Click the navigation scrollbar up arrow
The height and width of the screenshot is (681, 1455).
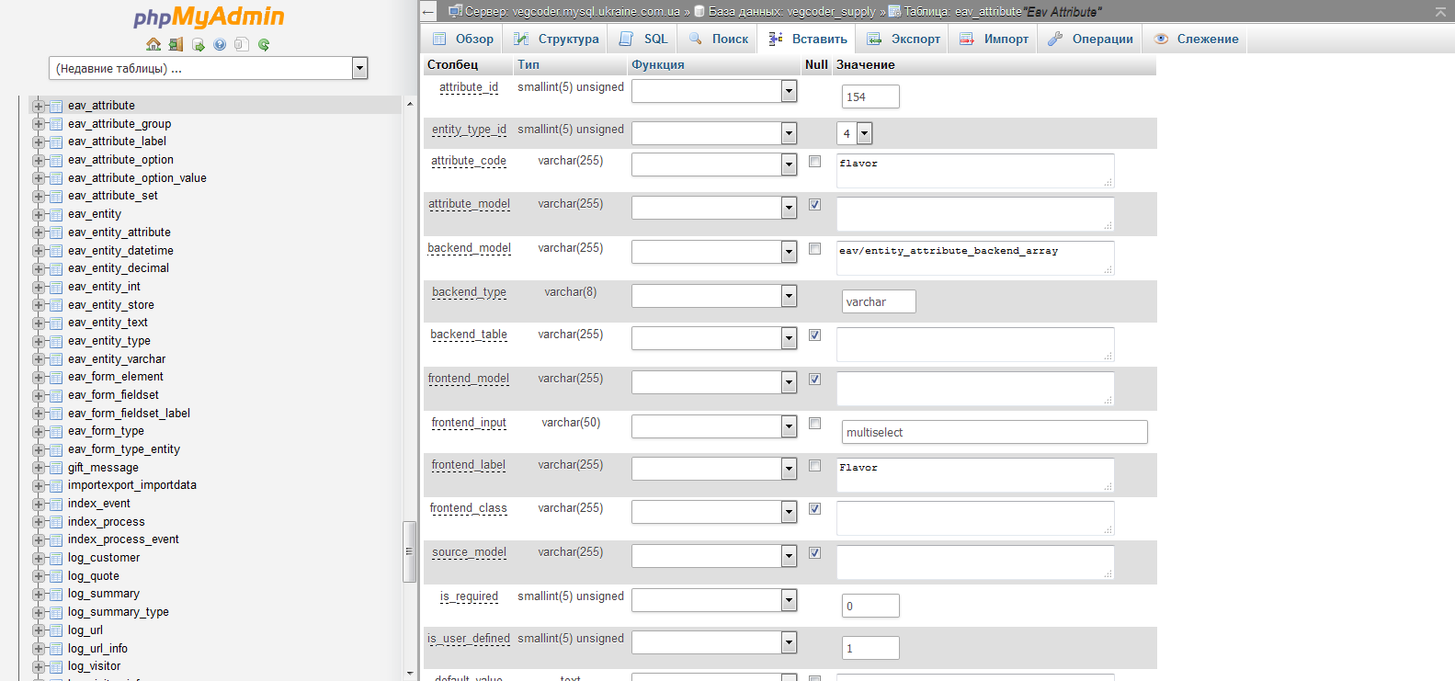pos(410,104)
